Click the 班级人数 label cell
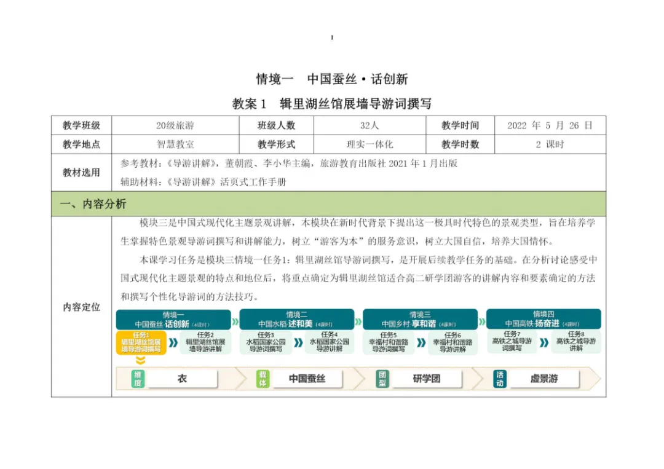The image size is (664, 469). 277,126
